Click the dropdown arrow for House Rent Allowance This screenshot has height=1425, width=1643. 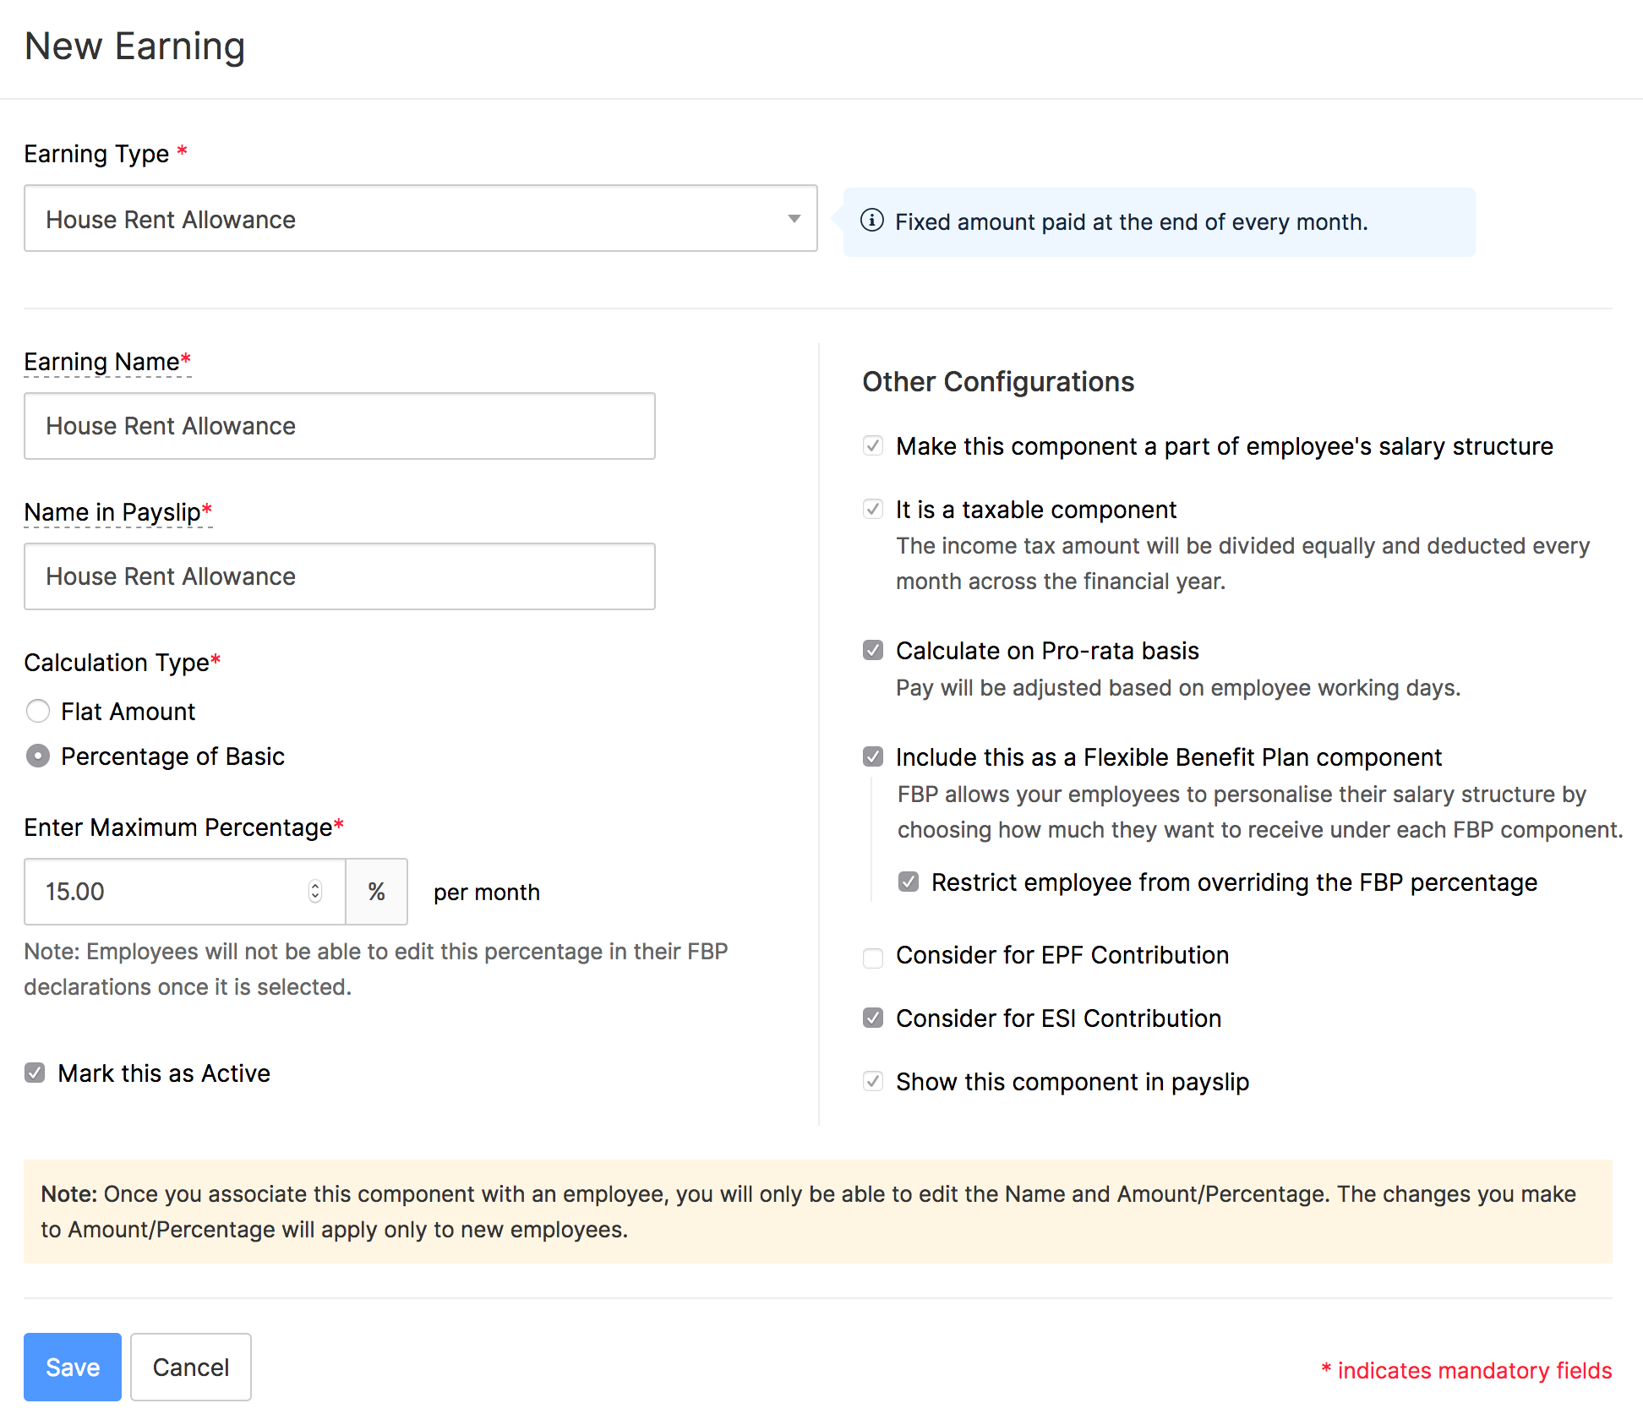pyautogui.click(x=794, y=219)
